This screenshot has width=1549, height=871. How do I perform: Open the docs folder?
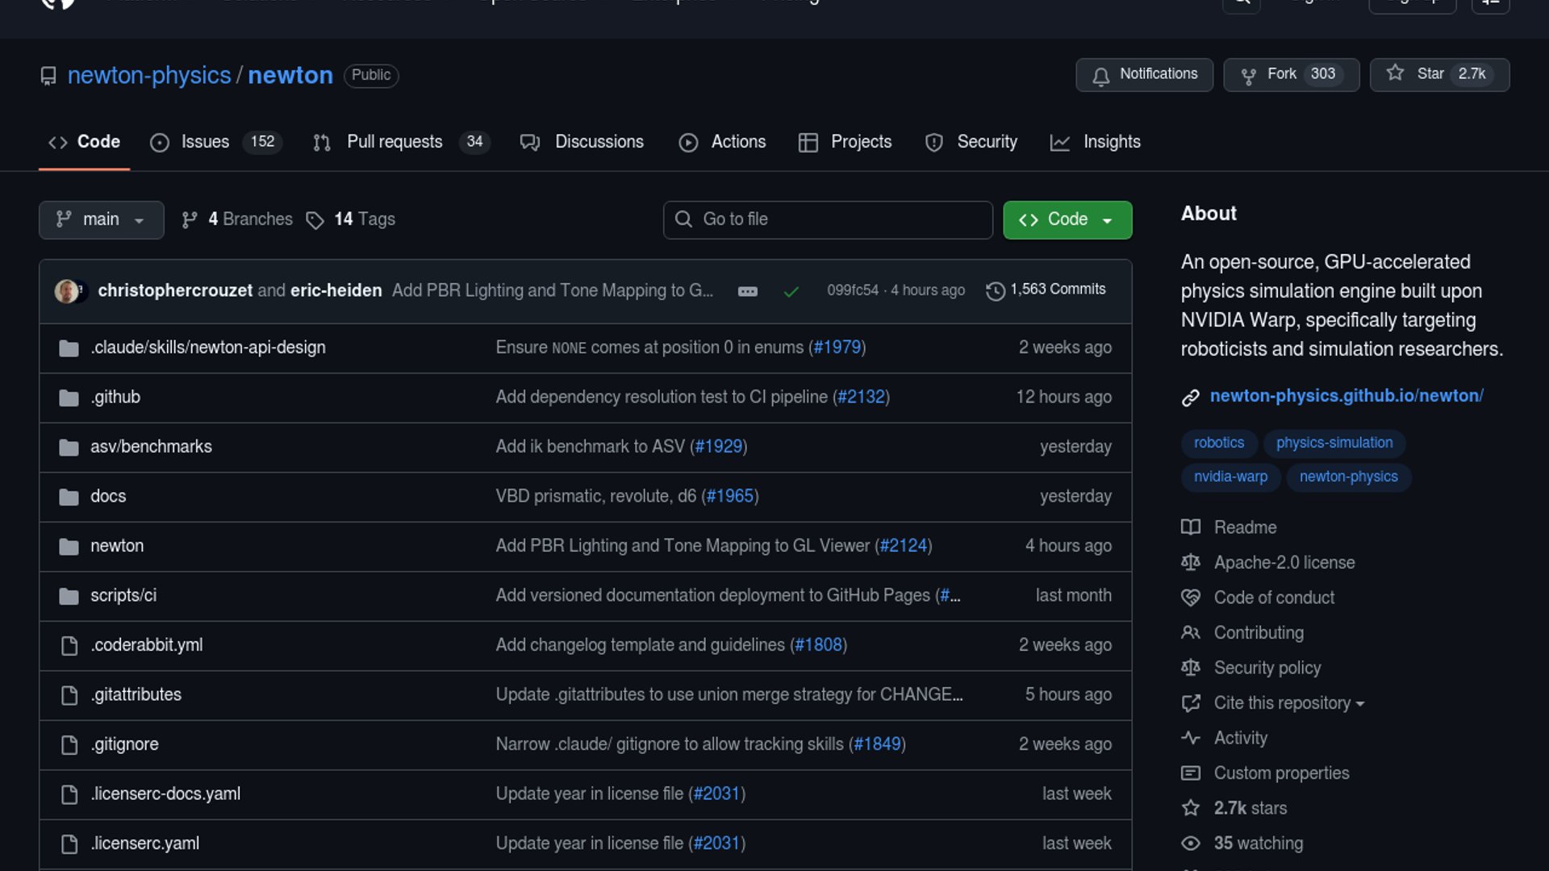(x=108, y=496)
